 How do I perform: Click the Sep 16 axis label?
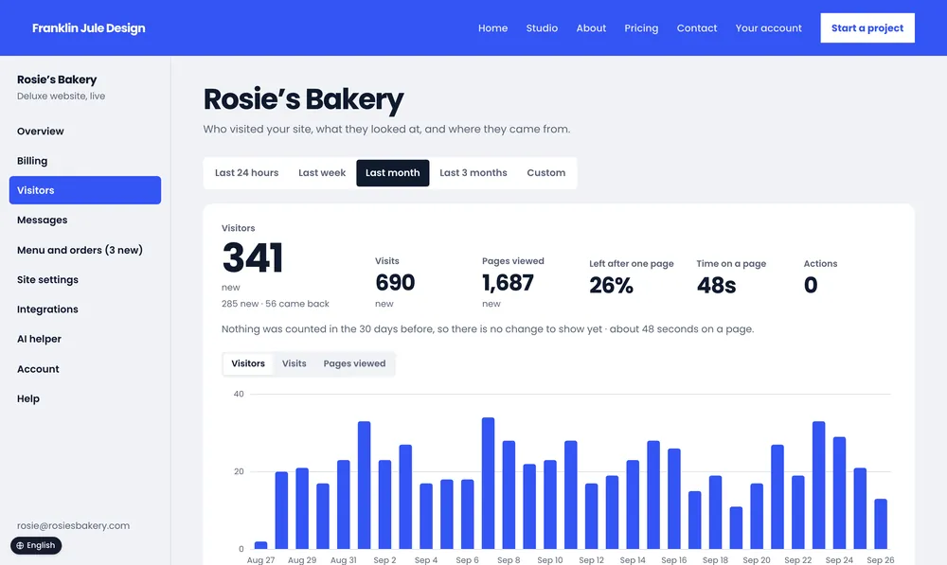click(674, 560)
